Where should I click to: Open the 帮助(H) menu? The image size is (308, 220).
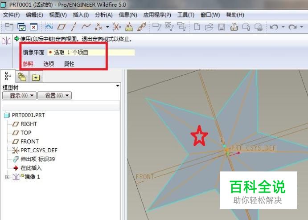(235, 15)
